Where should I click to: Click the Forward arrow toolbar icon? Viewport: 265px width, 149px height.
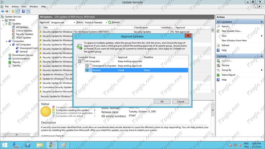click(x=7, y=12)
